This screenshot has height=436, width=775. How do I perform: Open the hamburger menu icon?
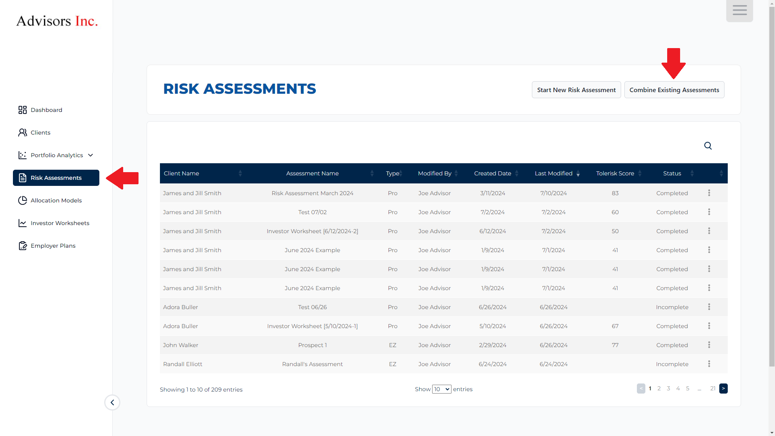tap(739, 11)
